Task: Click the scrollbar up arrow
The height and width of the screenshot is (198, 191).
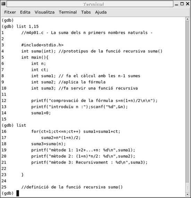Action: [x=188, y=19]
